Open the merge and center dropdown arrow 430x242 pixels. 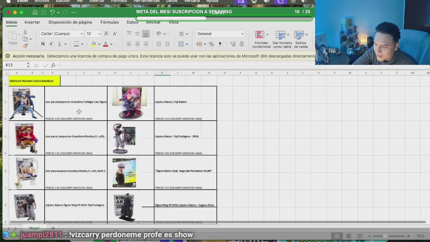187,44
